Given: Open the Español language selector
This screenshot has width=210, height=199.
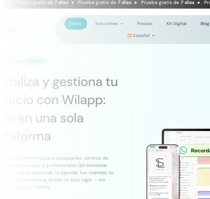Looking at the screenshot, I should tap(141, 35).
